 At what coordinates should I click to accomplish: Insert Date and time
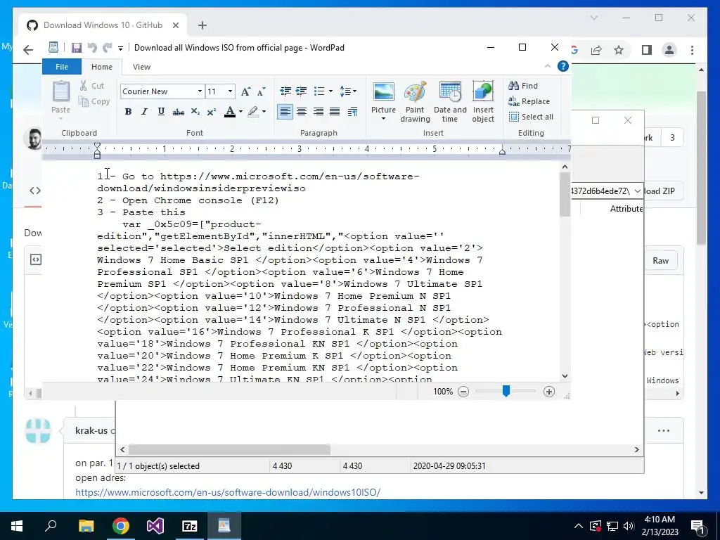click(x=450, y=101)
